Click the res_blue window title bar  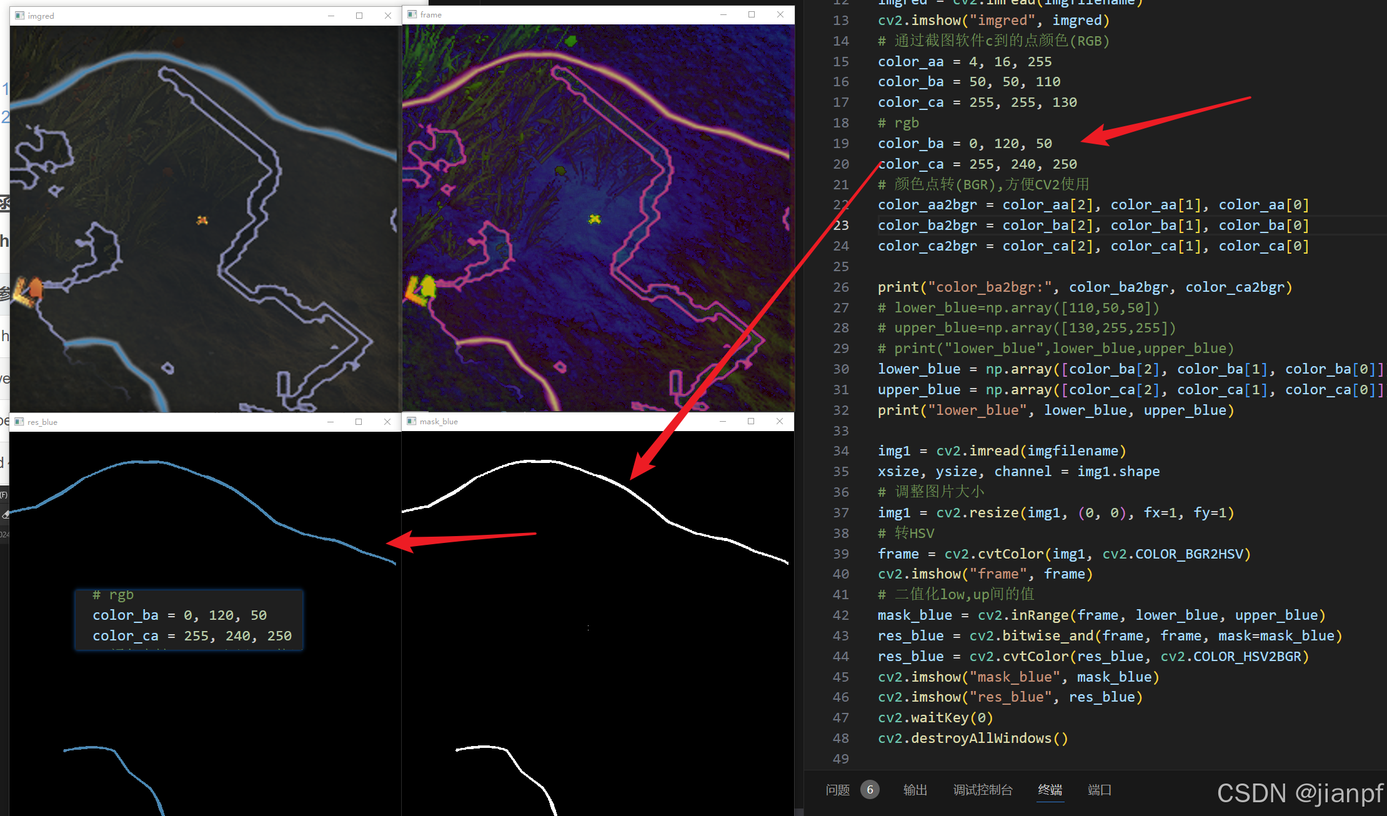pyautogui.click(x=187, y=422)
